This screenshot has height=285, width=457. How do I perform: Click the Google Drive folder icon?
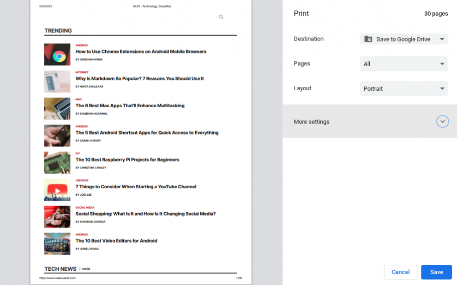(x=368, y=39)
